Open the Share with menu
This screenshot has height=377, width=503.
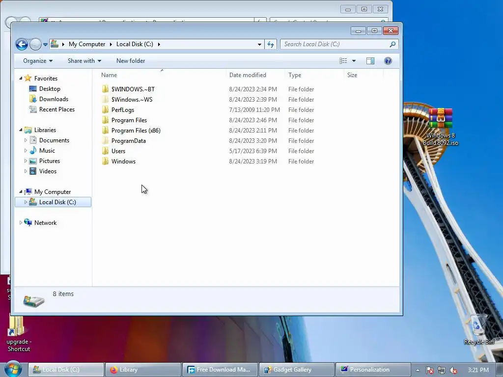coord(84,61)
